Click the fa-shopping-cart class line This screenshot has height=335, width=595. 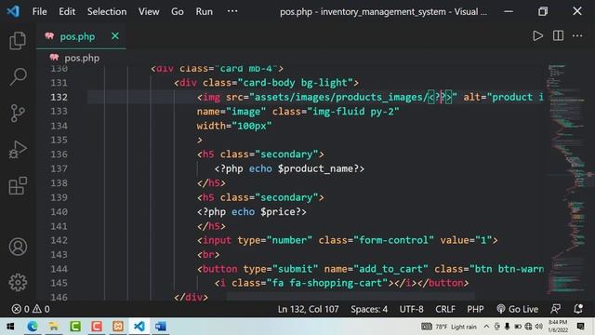click(x=341, y=283)
